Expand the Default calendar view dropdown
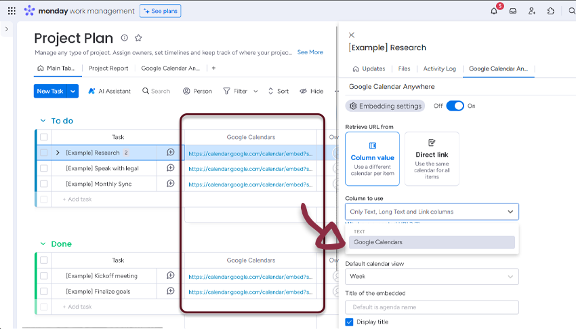This screenshot has height=329, width=576. [x=432, y=277]
